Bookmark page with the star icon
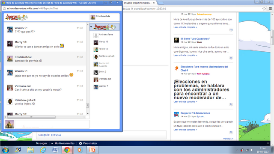The image size is (274, 154). point(264,9)
